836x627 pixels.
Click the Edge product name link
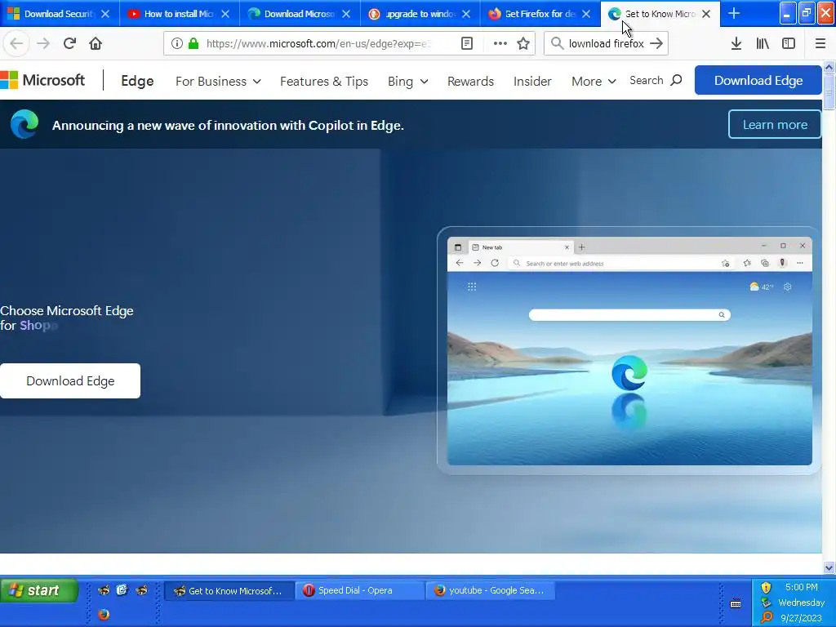137,81
